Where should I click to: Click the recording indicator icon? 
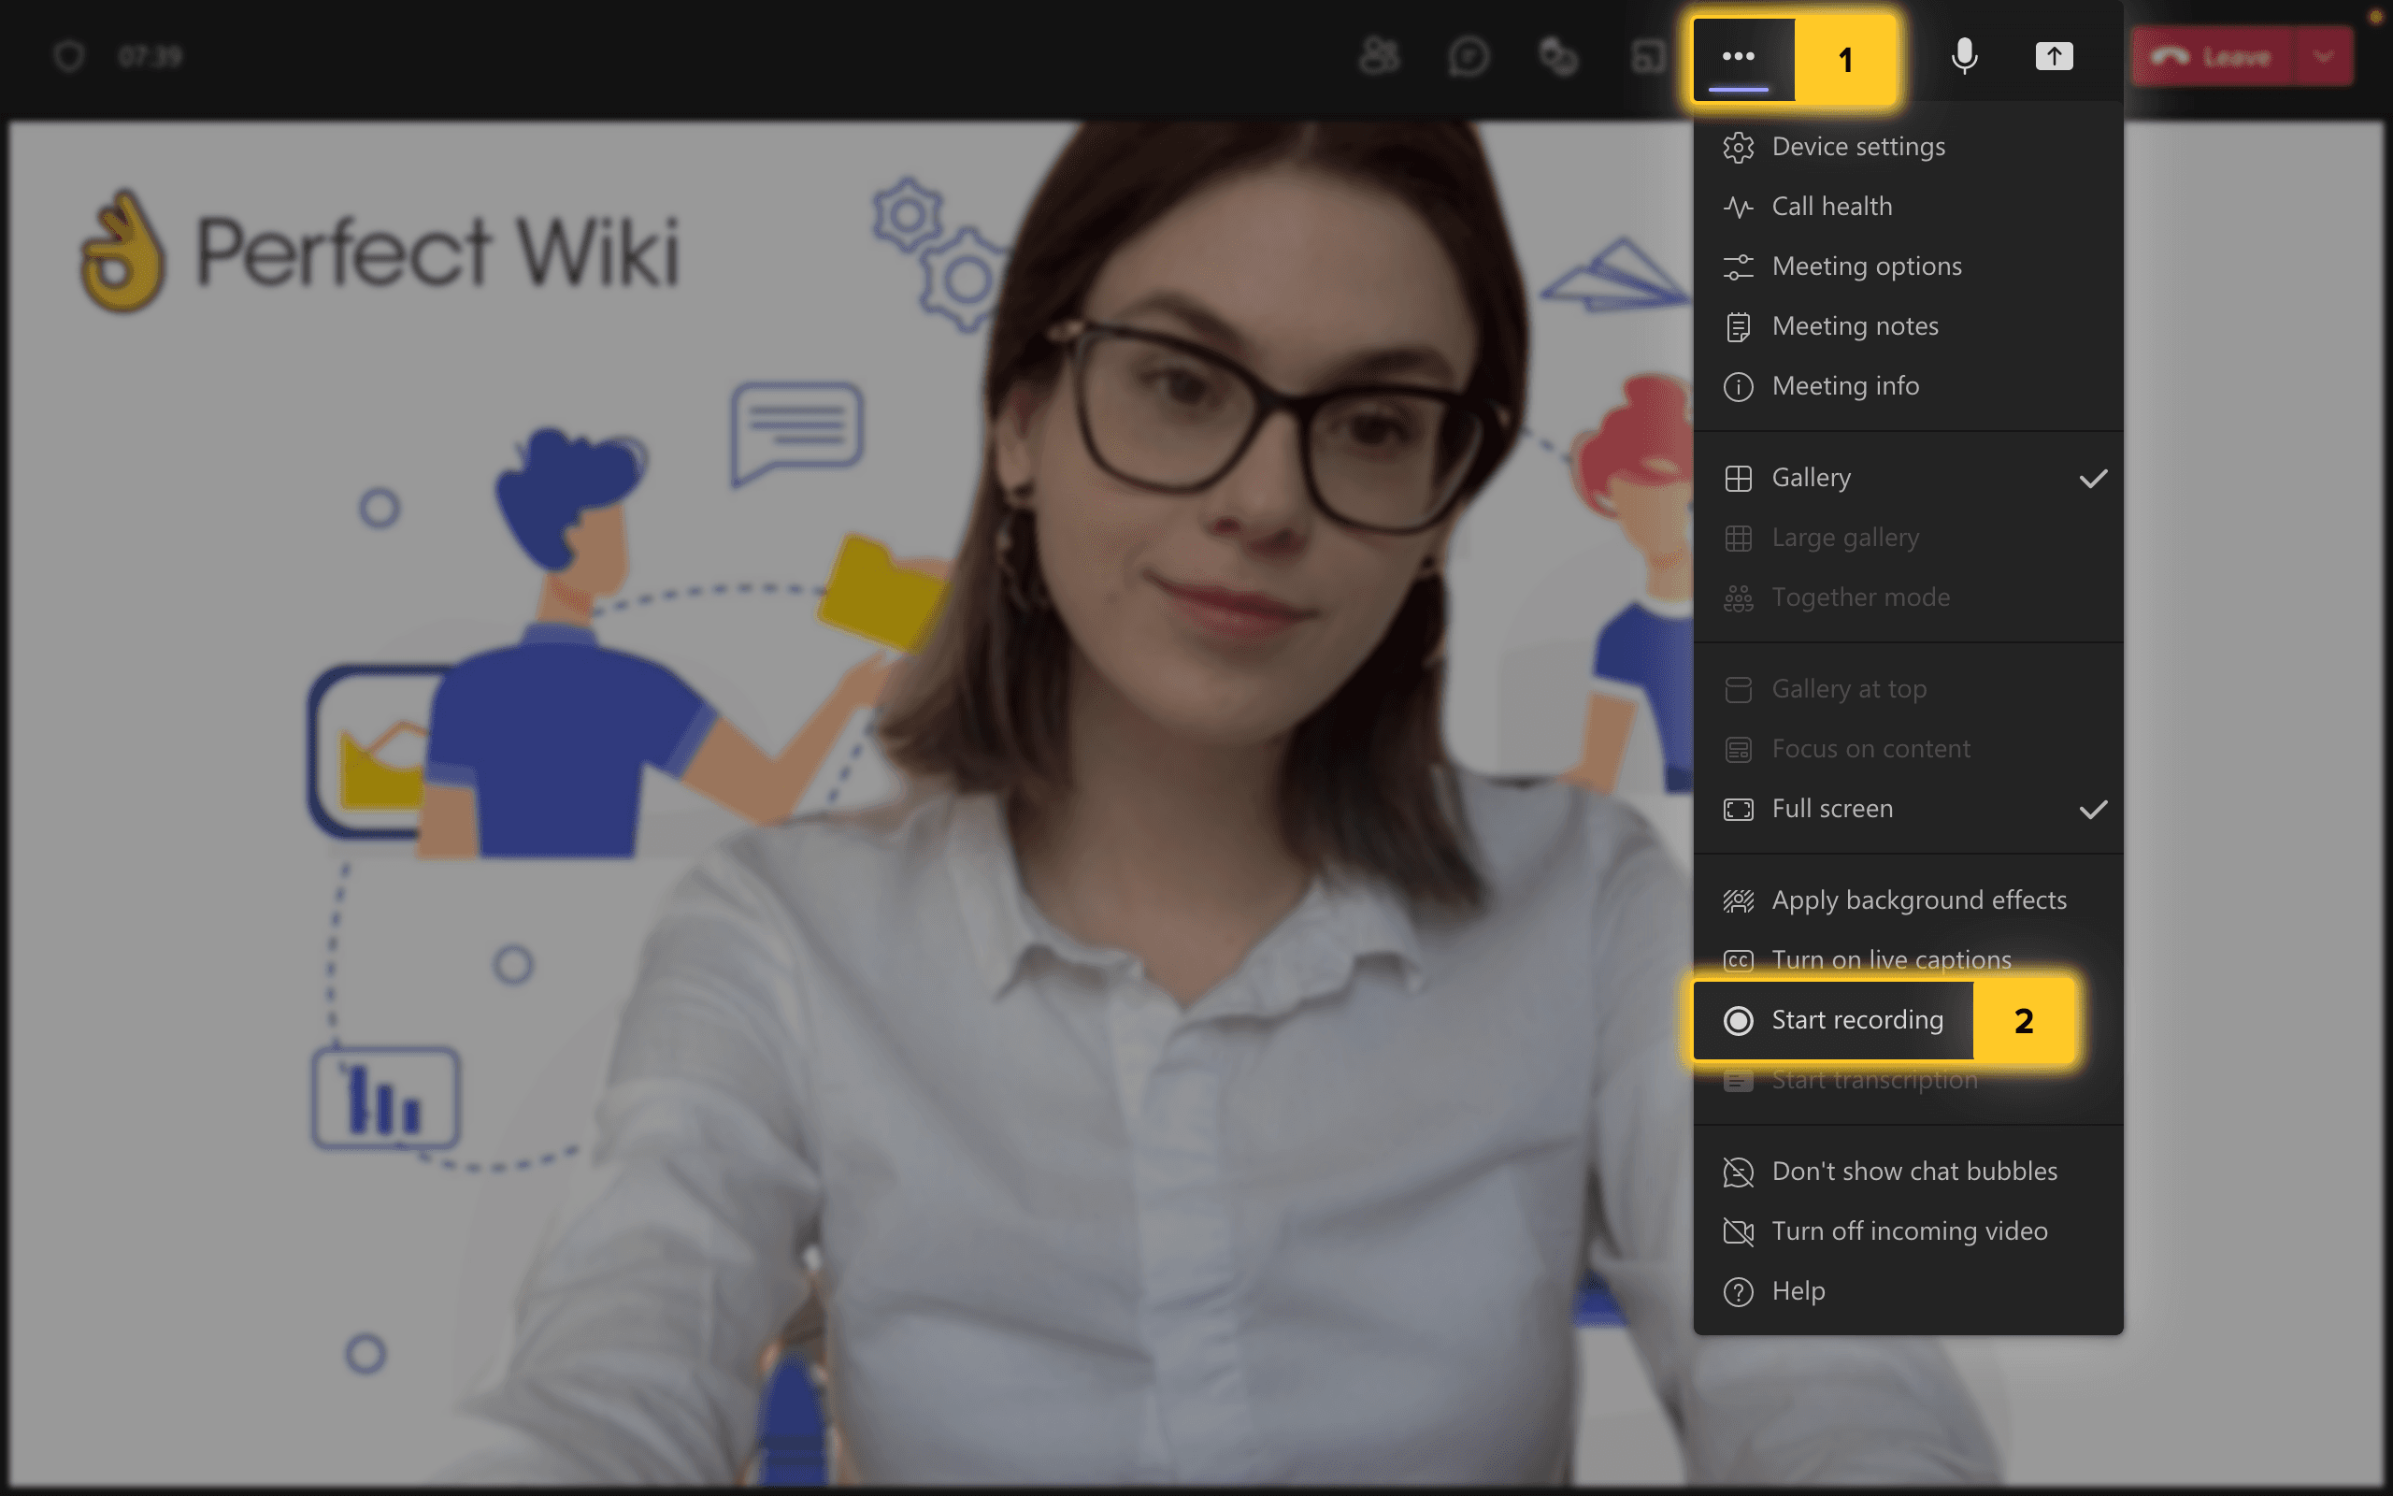point(1740,1018)
